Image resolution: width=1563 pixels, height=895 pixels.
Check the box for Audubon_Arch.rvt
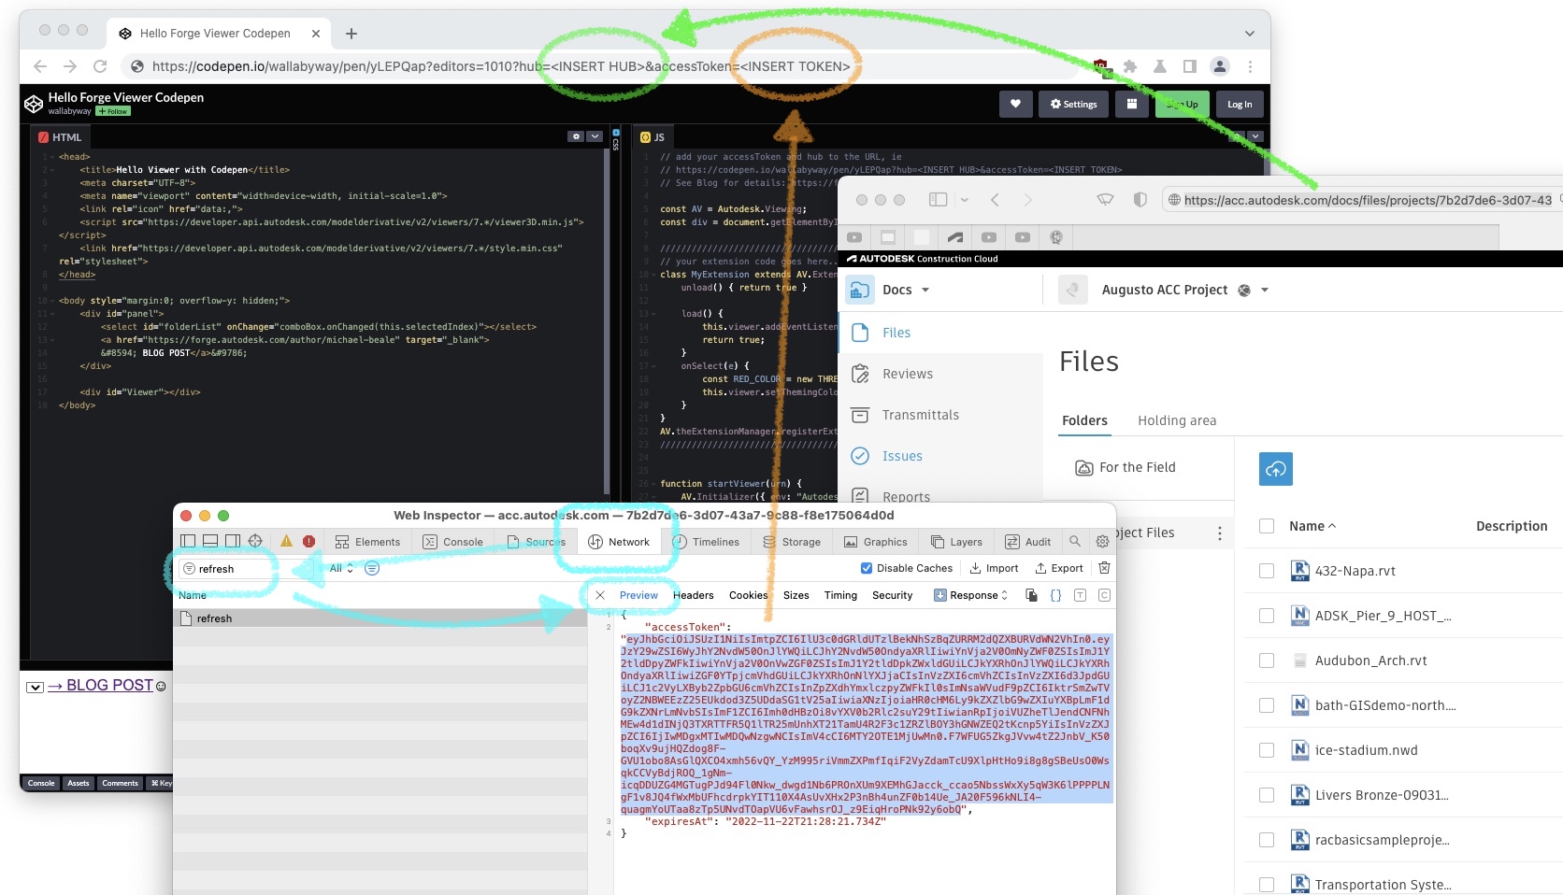(x=1267, y=661)
